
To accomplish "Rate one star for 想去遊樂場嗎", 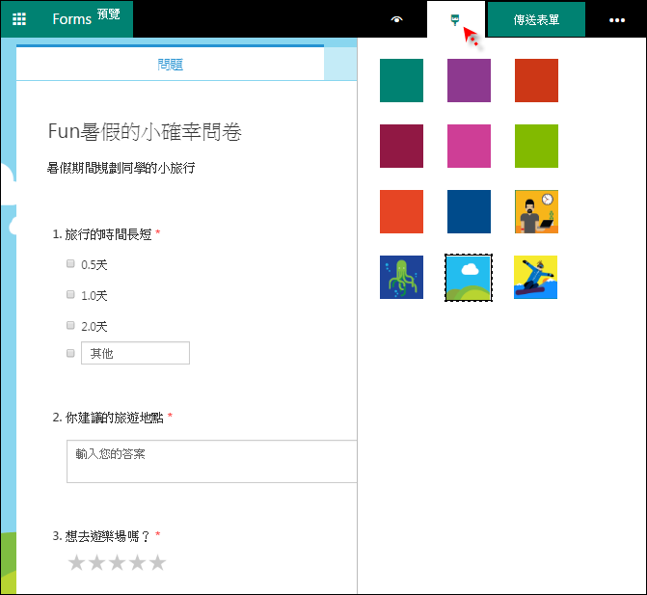I will point(77,563).
